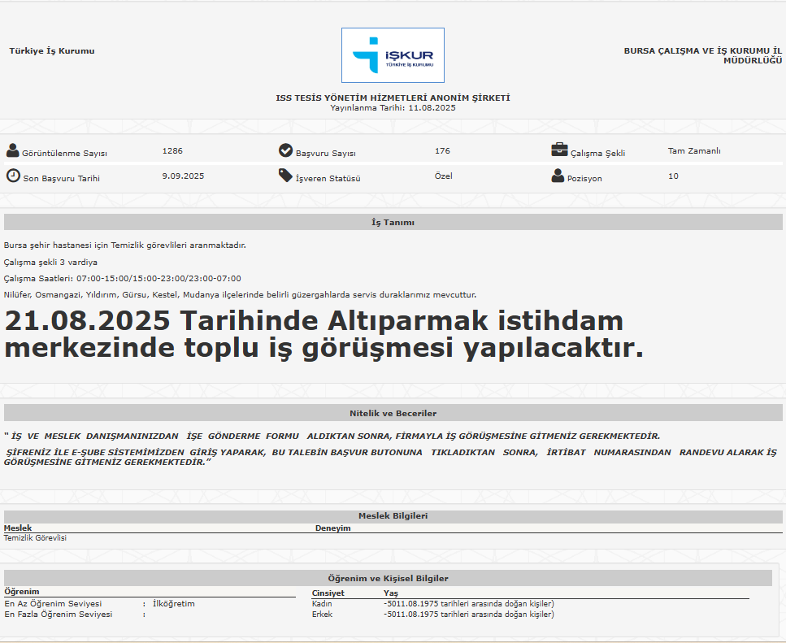Click the Çalışma şekli 3 vardiya line
Viewport: 786px width, 643px height.
50,262
